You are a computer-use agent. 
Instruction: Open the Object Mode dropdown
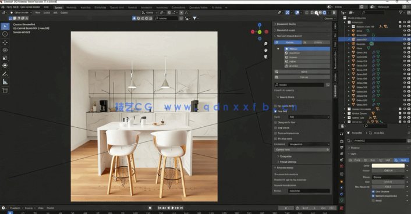pos(21,13)
